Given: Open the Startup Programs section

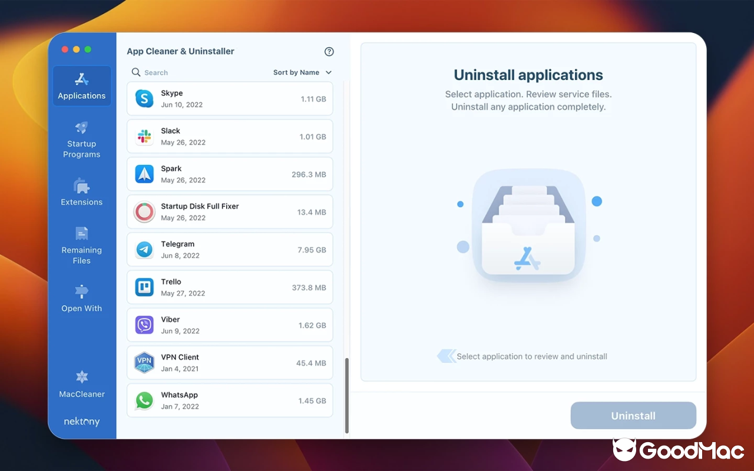Looking at the screenshot, I should click(81, 140).
